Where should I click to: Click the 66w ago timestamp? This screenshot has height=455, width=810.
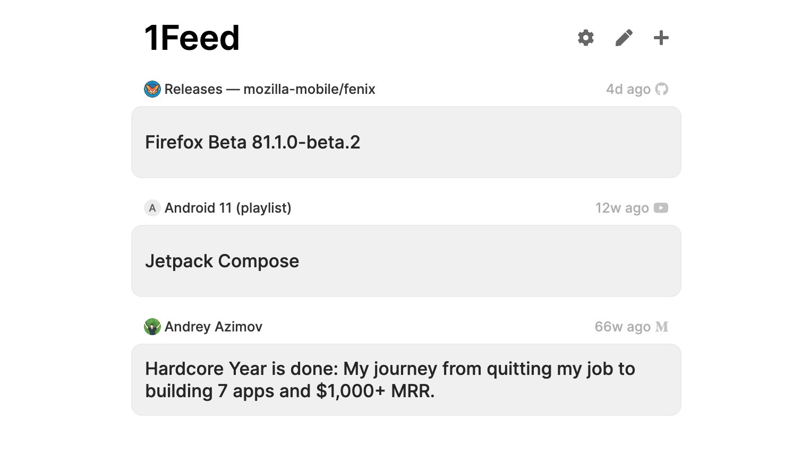coord(623,327)
